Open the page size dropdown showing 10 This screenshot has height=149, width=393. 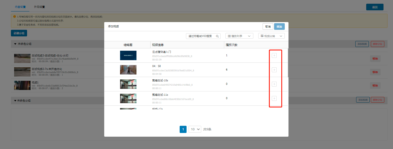195,130
